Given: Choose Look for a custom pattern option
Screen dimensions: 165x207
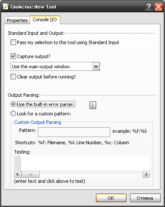Looking at the screenshot, I should click(x=13, y=114).
